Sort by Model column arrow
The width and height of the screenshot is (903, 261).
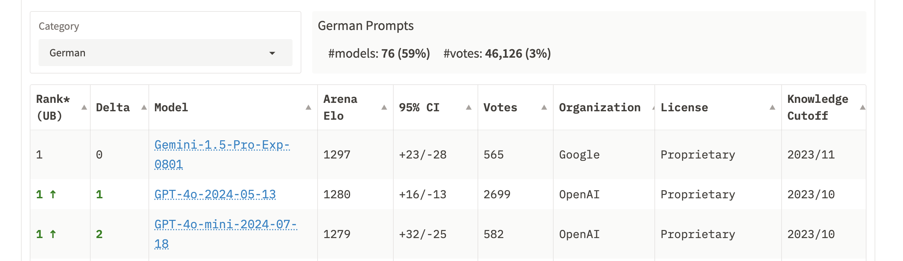pyautogui.click(x=308, y=108)
